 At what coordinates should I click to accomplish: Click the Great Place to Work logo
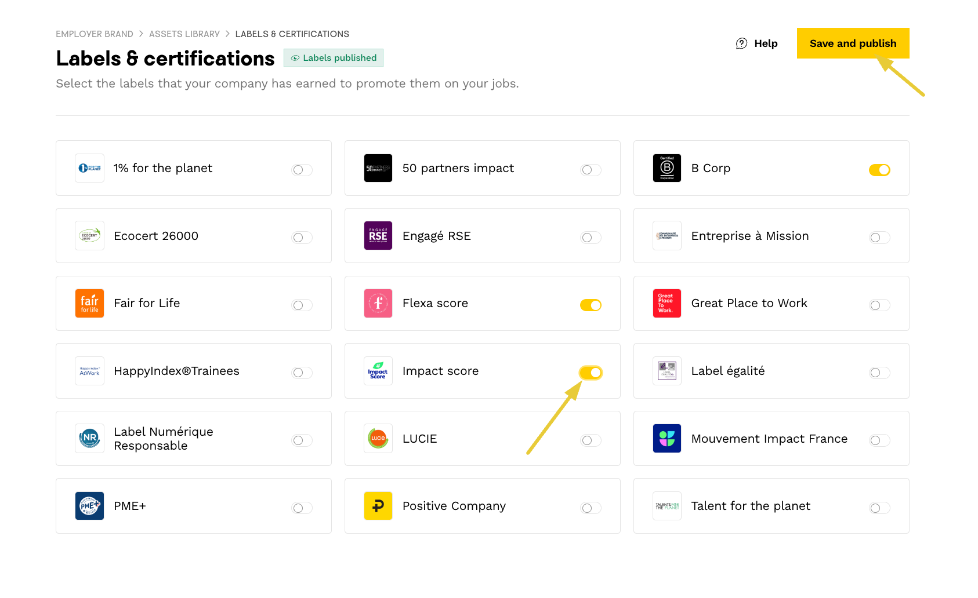(x=667, y=303)
